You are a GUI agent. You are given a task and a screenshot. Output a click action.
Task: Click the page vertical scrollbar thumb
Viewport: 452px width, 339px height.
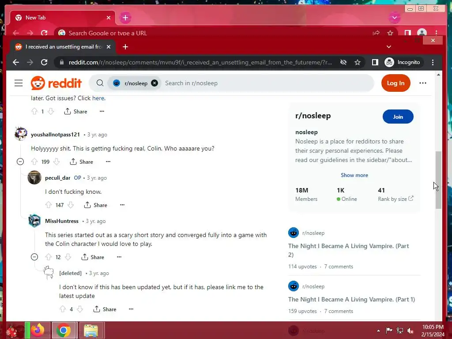438,180
